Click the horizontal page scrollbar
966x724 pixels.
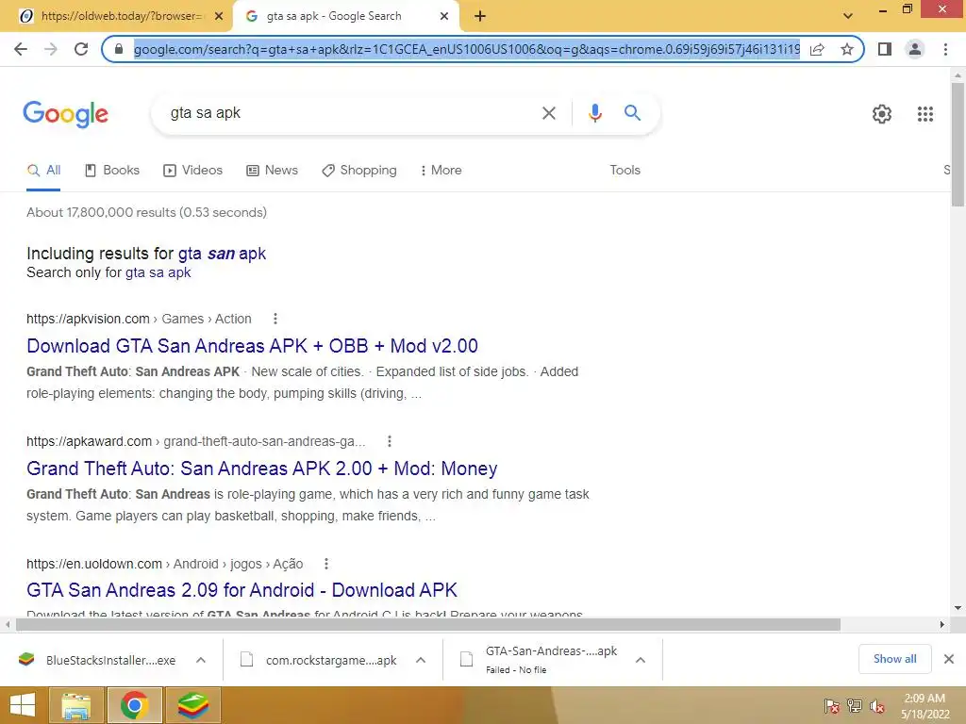pyautogui.click(x=428, y=625)
